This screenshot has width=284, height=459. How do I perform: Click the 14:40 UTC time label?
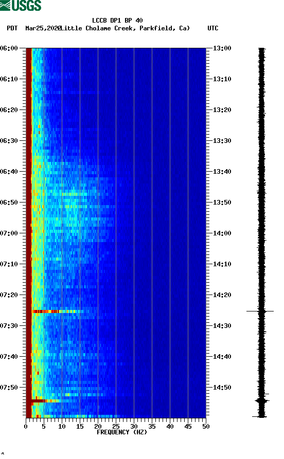222,357
